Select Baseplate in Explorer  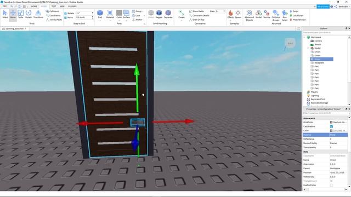tap(319, 63)
